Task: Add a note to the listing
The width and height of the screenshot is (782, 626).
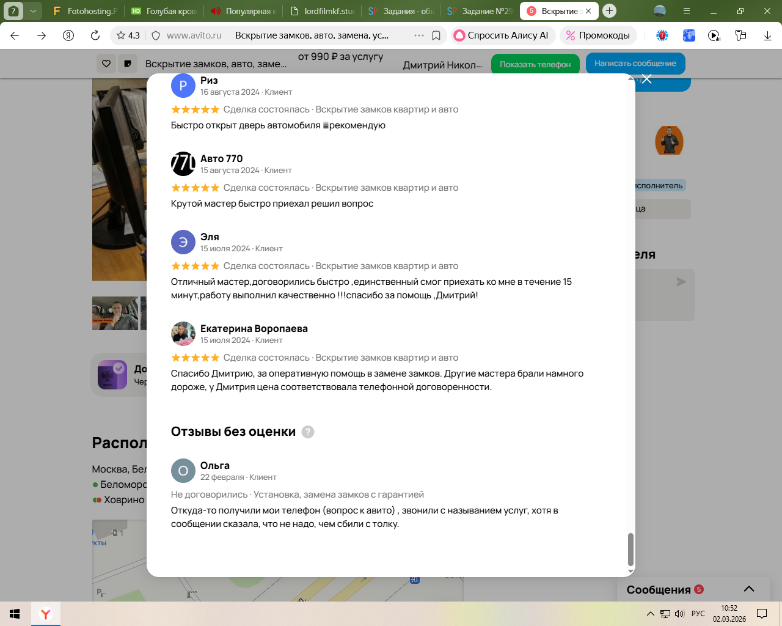Action: click(128, 64)
